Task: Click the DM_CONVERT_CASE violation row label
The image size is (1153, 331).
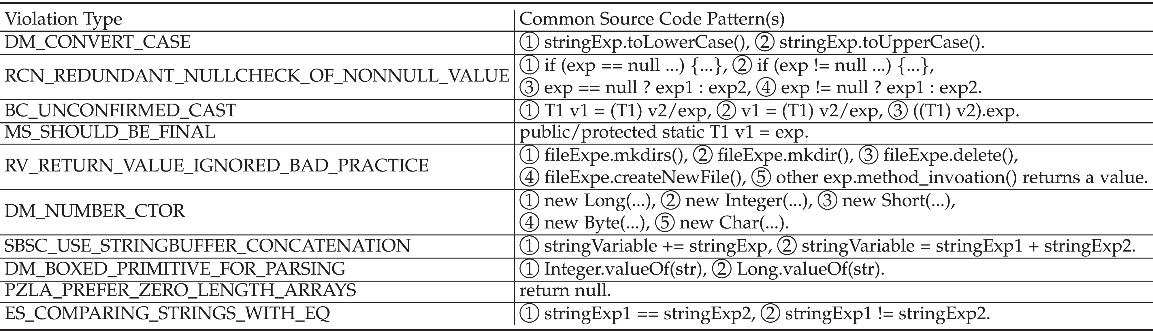Action: (97, 42)
